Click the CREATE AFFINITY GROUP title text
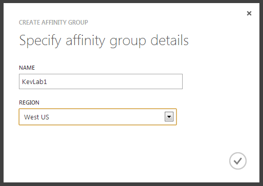The height and width of the screenshot is (186, 263). (x=53, y=23)
